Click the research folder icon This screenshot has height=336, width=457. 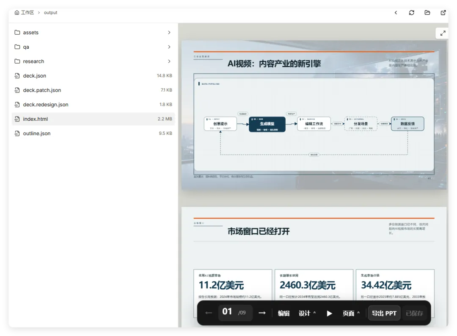[17, 61]
